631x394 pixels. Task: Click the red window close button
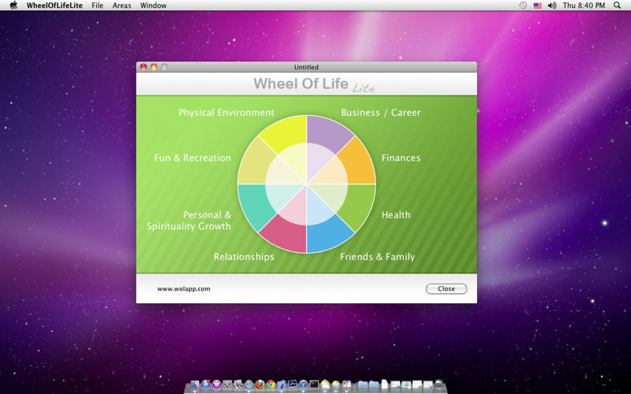click(144, 67)
